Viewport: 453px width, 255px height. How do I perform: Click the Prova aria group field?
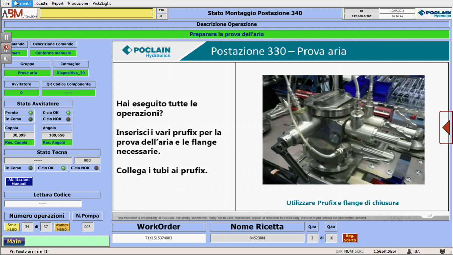click(x=27, y=73)
